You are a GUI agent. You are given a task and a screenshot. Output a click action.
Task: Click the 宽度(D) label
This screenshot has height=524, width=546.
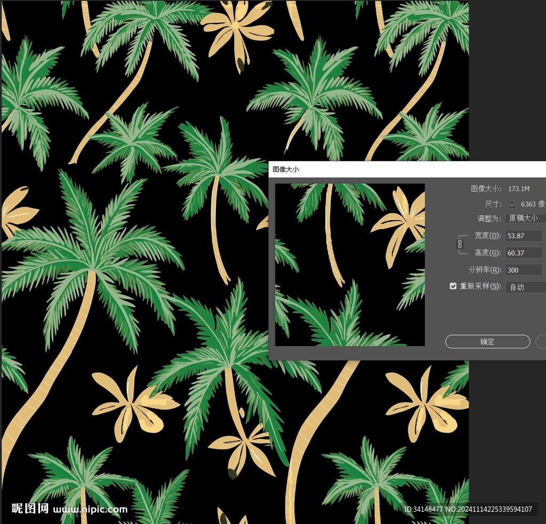point(487,236)
